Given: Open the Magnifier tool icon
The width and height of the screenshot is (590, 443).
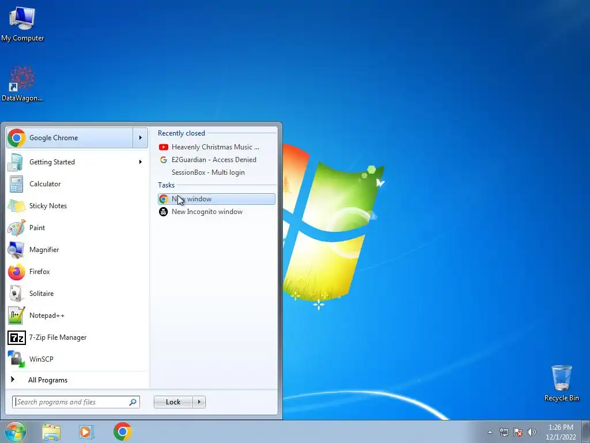Looking at the screenshot, I should 16,249.
